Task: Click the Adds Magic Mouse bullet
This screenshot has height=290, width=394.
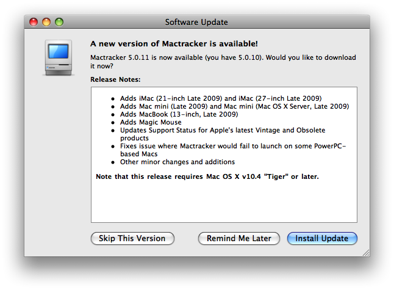Action: coord(151,122)
